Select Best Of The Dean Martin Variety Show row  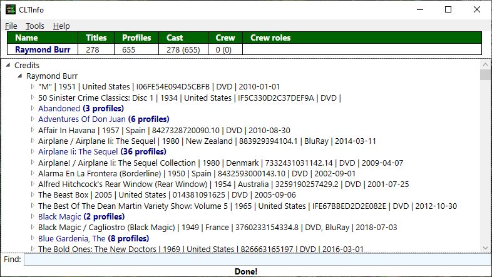click(x=248, y=206)
